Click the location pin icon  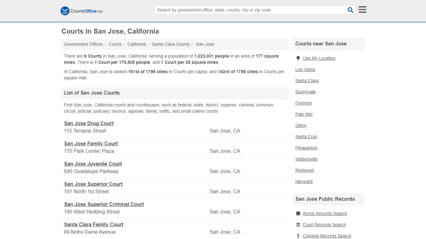point(298,58)
